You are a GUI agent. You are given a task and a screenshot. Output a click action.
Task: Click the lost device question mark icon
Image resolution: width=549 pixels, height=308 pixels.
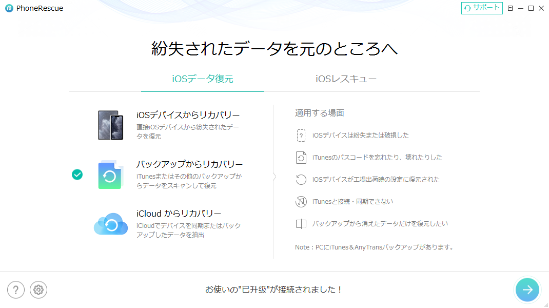(301, 135)
